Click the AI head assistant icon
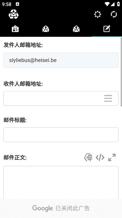Screen dimensions: 122x218 [88, 157]
